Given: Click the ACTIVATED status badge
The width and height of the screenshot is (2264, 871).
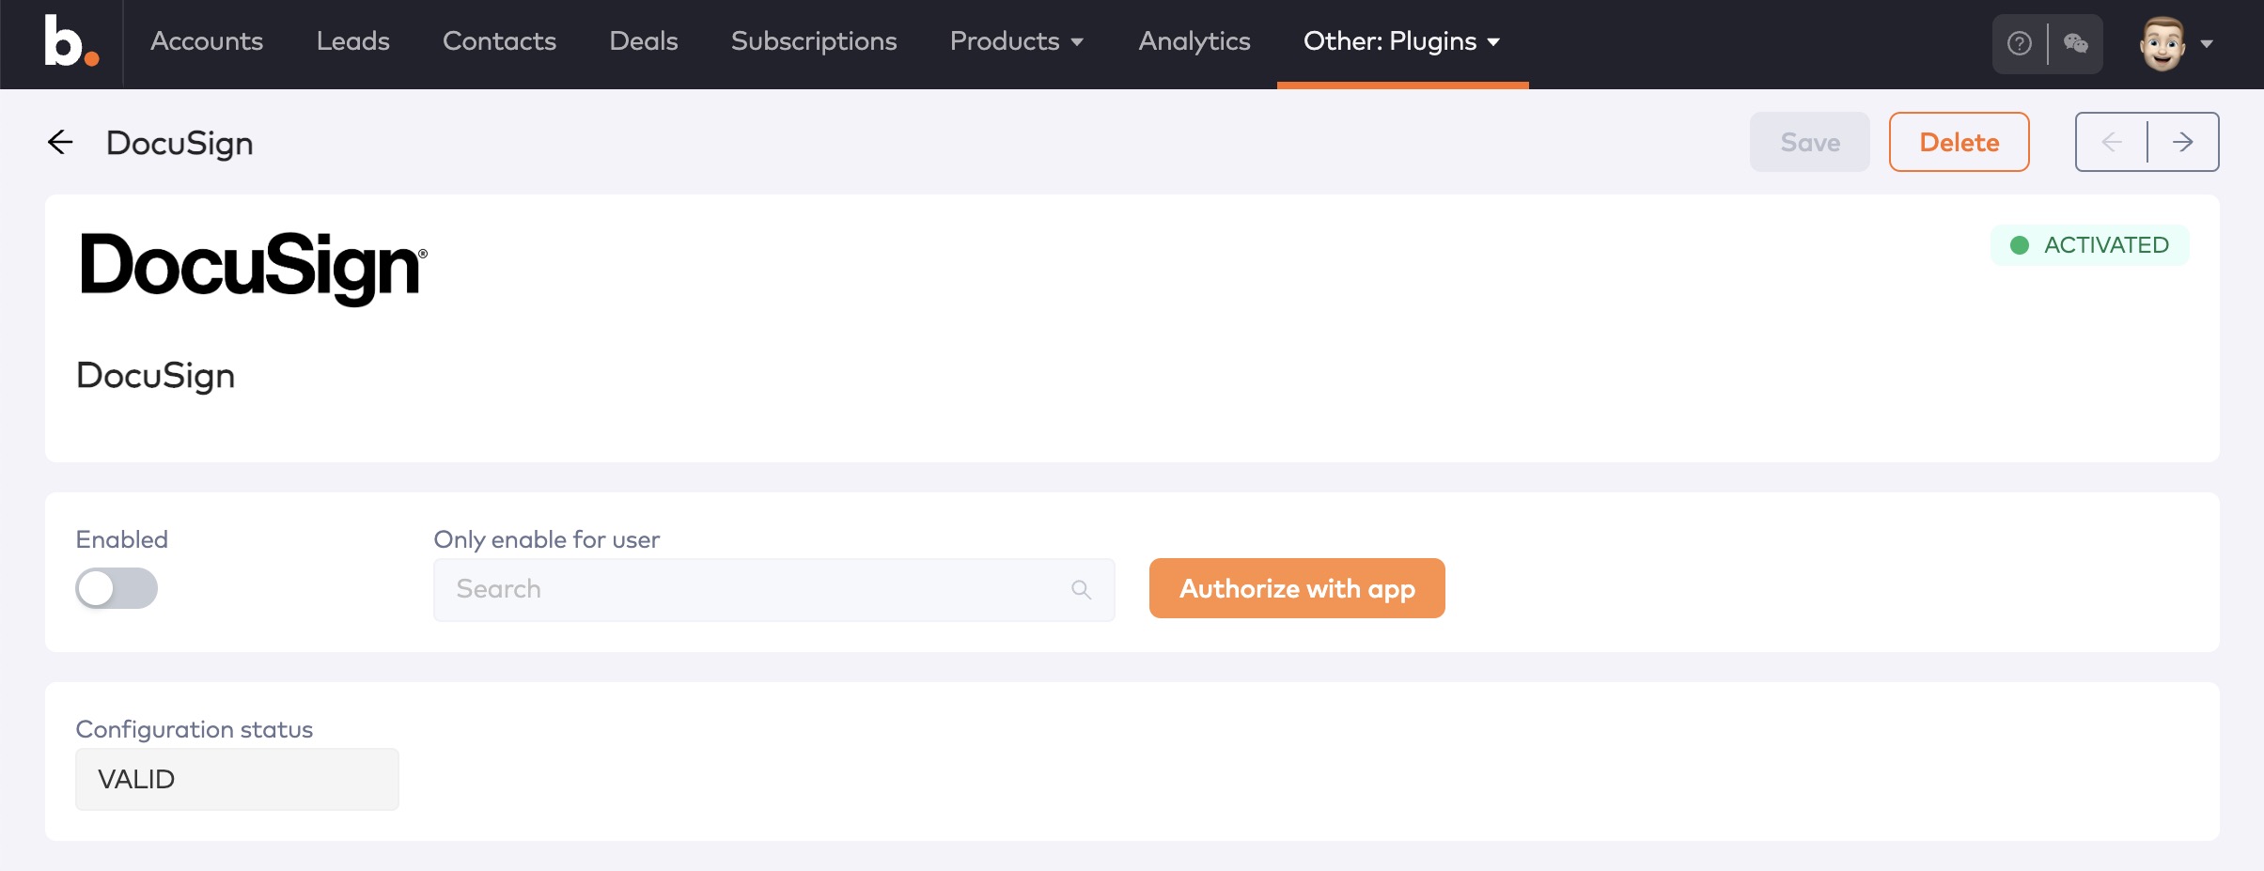Looking at the screenshot, I should pos(2089,245).
